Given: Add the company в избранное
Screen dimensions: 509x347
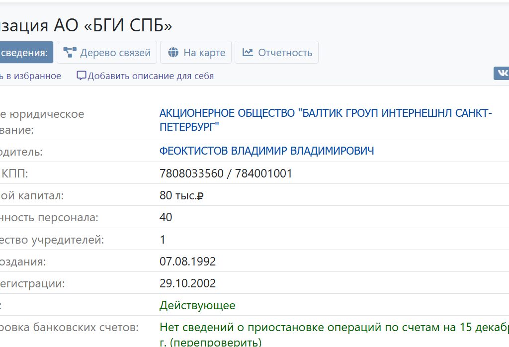Looking at the screenshot, I should (31, 76).
